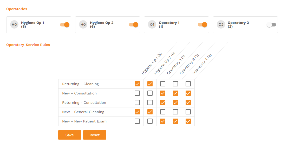Click the HO avatar icon for Hygiene Op 2
The width and height of the screenshot is (281, 144).
pos(83,24)
